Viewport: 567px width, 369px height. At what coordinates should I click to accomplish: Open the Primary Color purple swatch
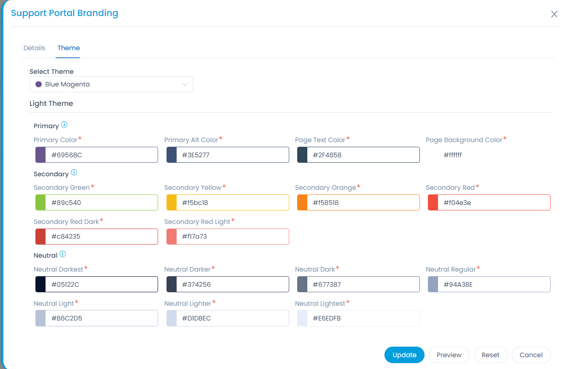pyautogui.click(x=40, y=155)
